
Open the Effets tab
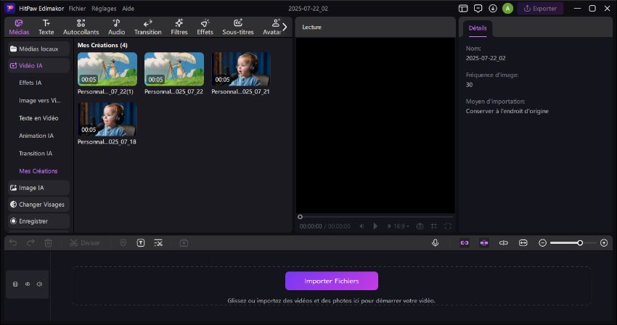pos(205,27)
